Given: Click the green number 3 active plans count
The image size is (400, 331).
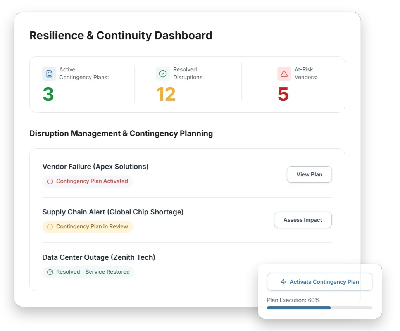Looking at the screenshot, I should click(x=48, y=94).
